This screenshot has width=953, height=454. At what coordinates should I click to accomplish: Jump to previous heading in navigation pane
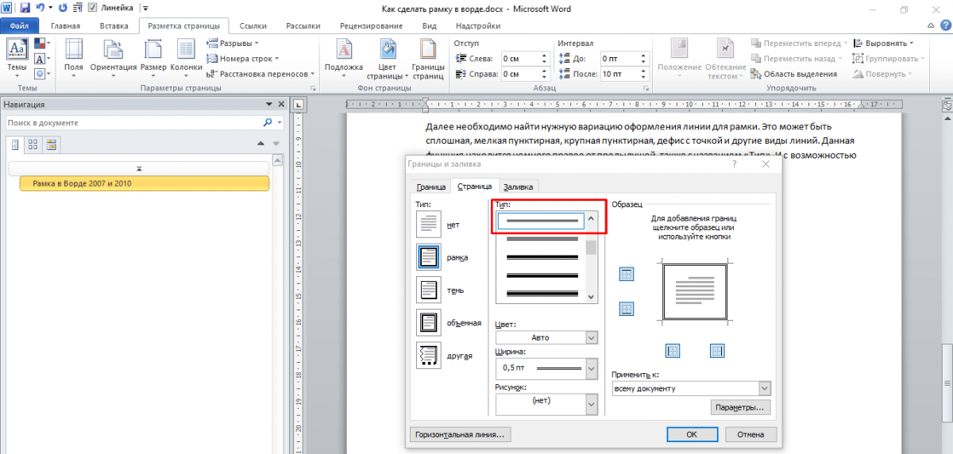point(261,144)
